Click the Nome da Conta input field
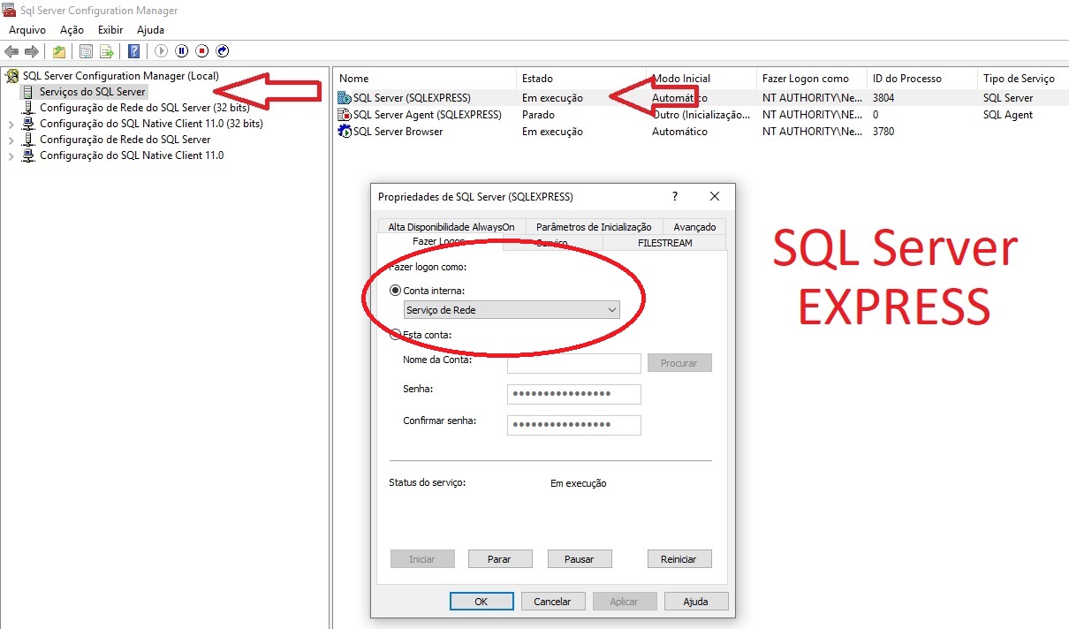 [574, 363]
